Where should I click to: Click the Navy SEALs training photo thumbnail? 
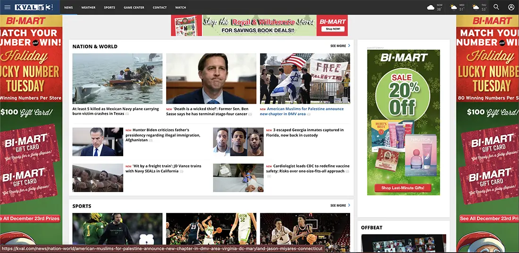(98, 178)
